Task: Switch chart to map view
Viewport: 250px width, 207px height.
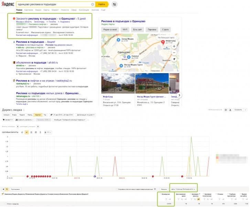Action: 40,132
